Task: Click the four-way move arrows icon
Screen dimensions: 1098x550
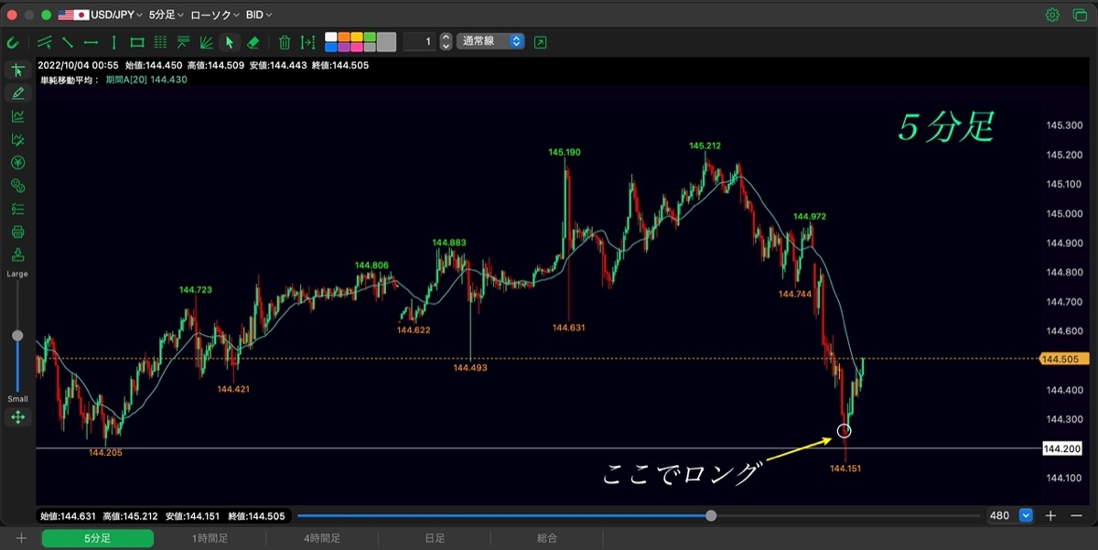Action: (17, 417)
